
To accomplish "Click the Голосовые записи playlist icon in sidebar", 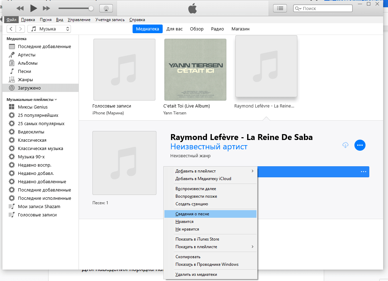I will click(x=12, y=215).
